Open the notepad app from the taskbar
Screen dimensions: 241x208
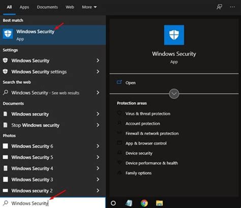tap(129, 203)
